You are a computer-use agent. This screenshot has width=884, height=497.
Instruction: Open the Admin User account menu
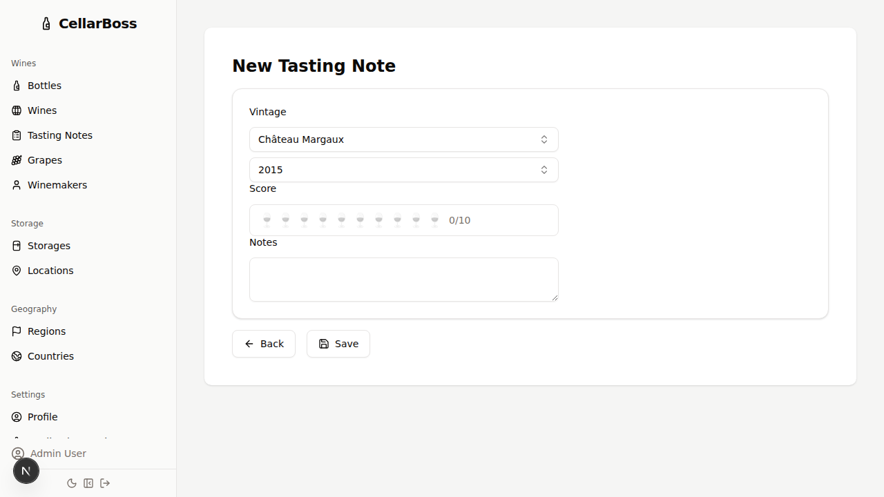[x=57, y=454]
